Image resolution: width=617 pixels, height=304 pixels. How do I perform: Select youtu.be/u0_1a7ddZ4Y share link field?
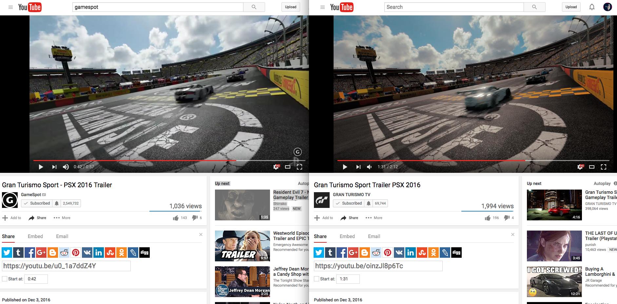[66, 266]
